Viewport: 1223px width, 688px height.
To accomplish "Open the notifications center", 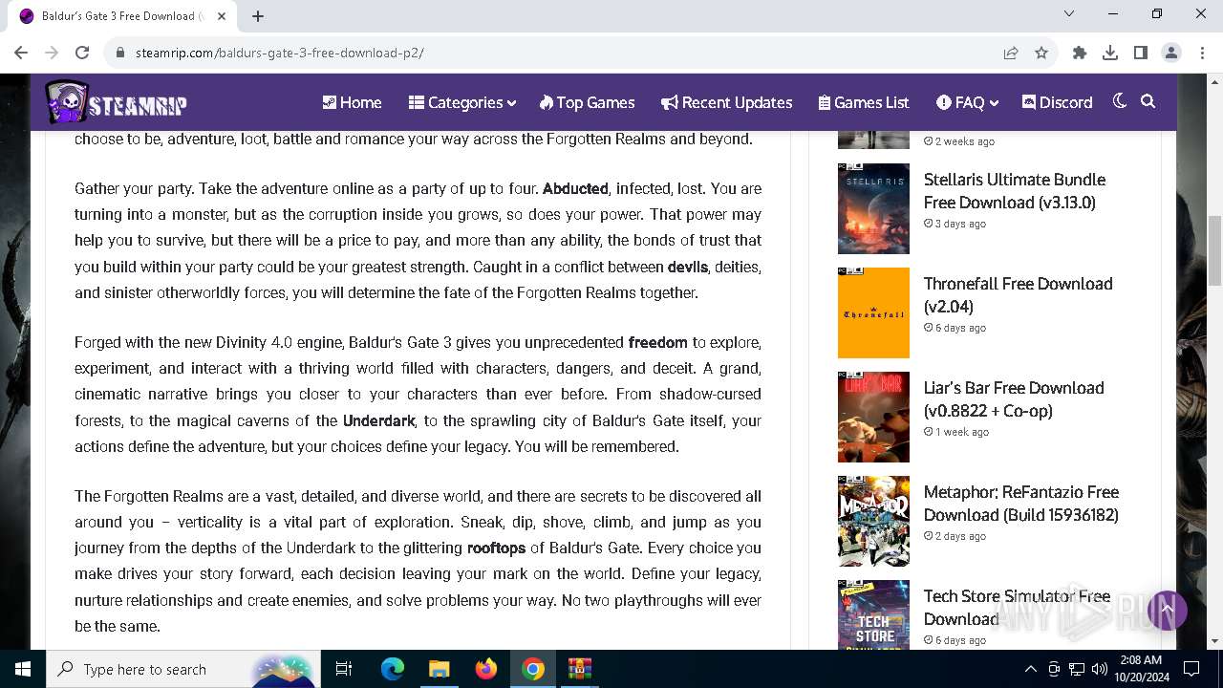I will (x=1191, y=669).
